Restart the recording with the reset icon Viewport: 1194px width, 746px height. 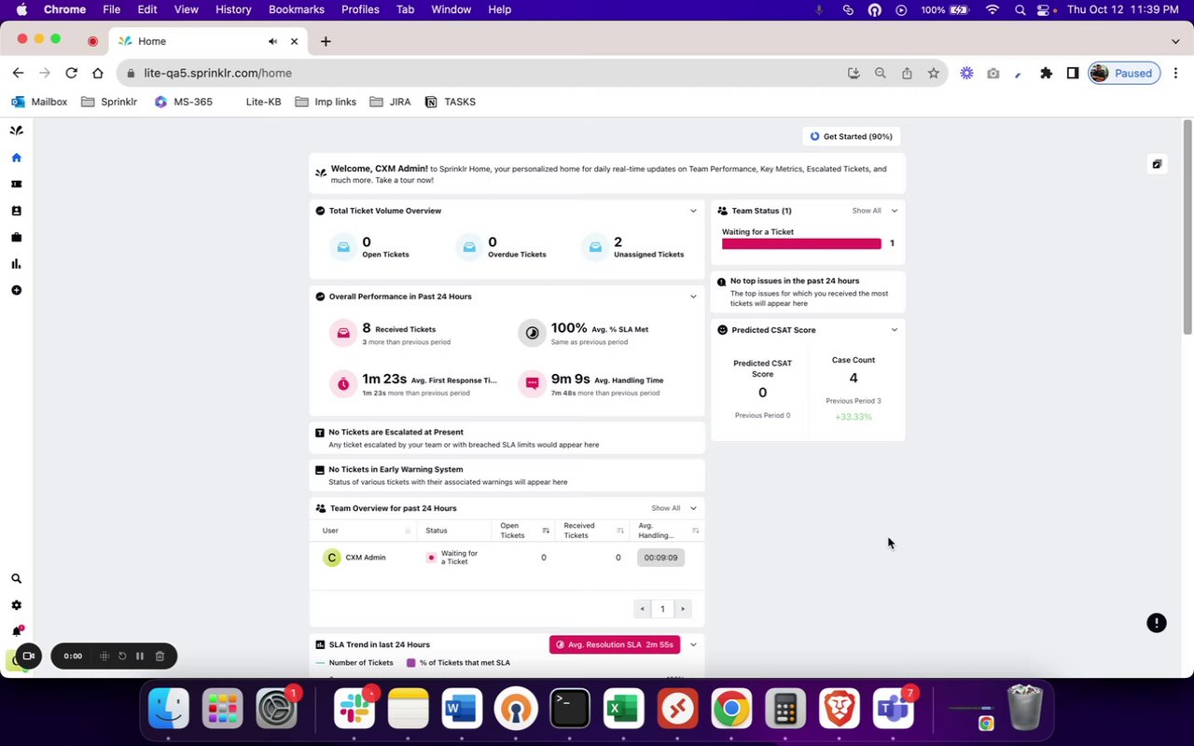(x=122, y=656)
